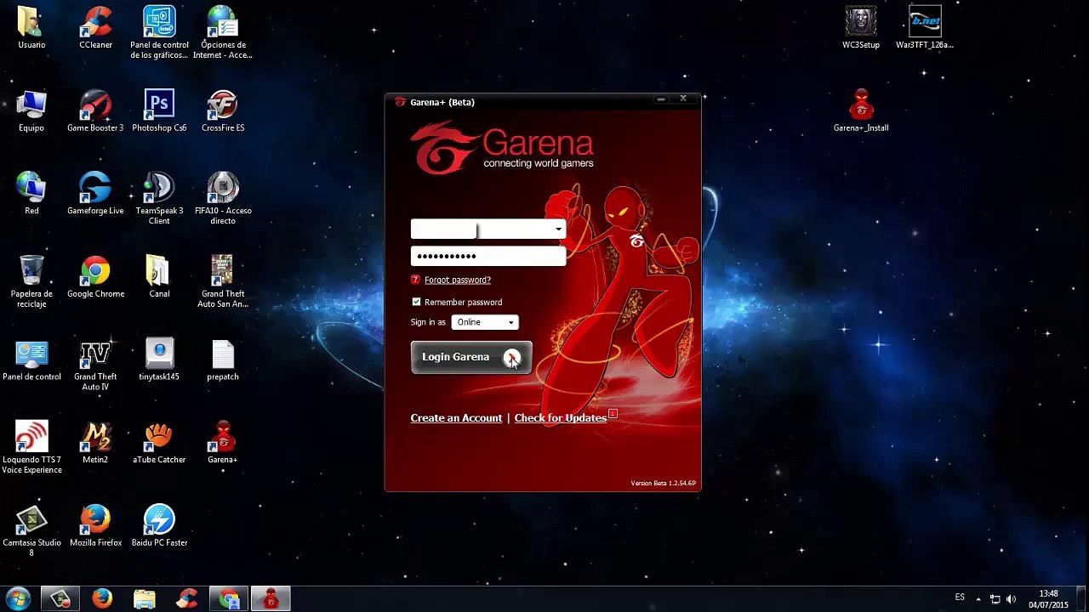Screen dimensions: 1089x612
Task: Switch to the Camtasia recorder taskbar button
Action: point(60,599)
